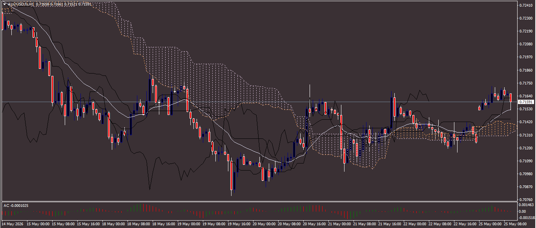Click the 0.71200 price axis label
This screenshot has height=228, width=536.
coord(525,148)
